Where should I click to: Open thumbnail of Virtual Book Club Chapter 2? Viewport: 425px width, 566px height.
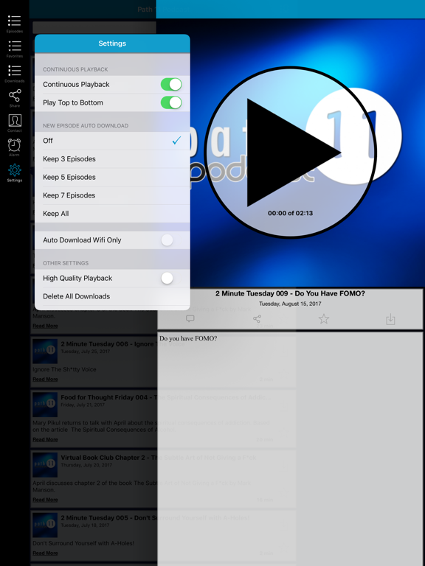click(45, 465)
